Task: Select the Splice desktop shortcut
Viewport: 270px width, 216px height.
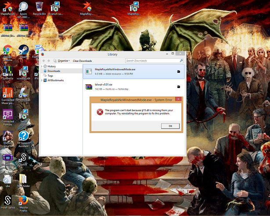Action: pyautogui.click(x=23, y=159)
